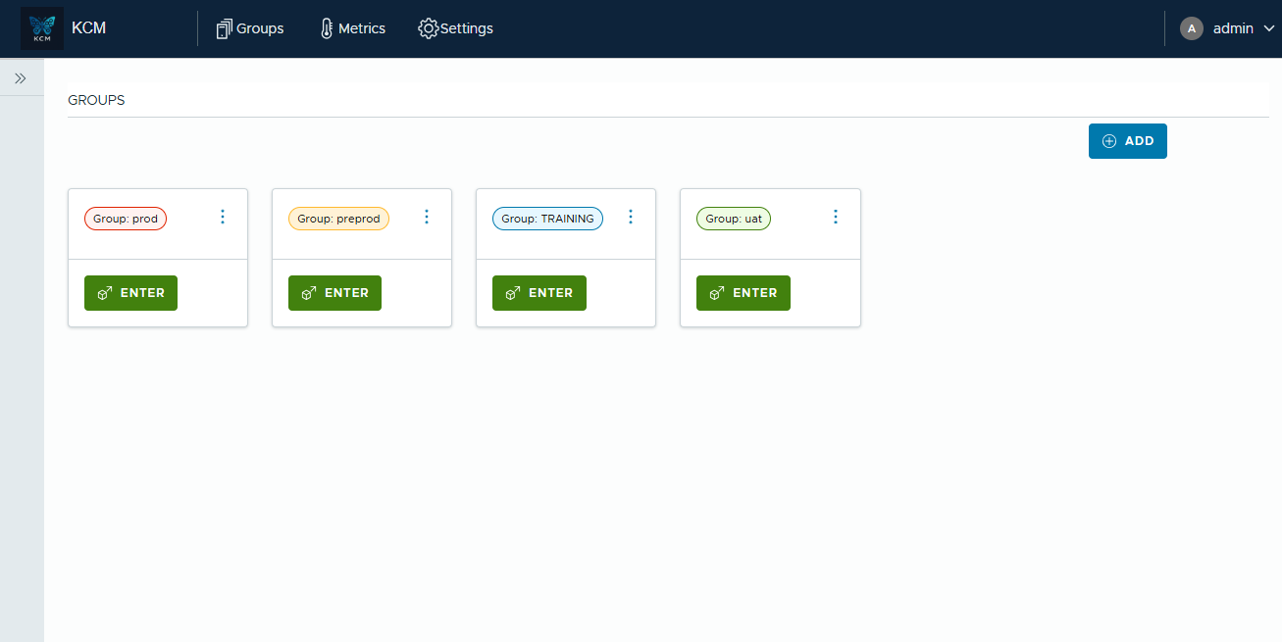1282x642 pixels.
Task: Click the red 'Group: prod' label badge
Action: click(x=126, y=219)
